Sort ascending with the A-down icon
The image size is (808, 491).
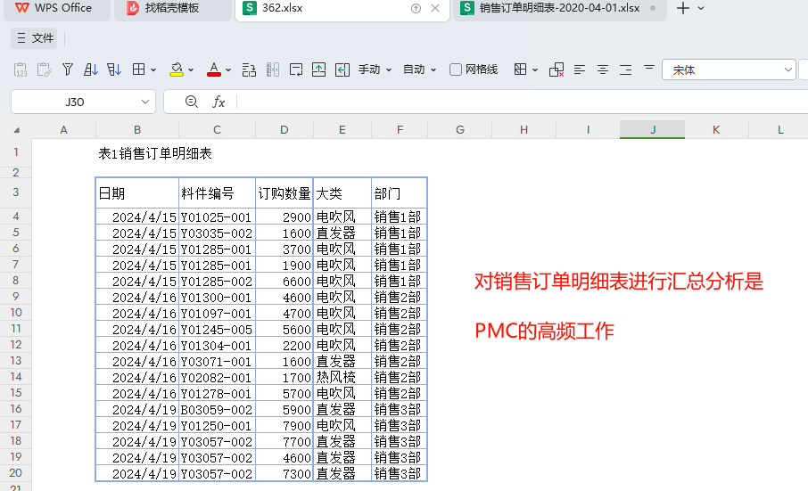[x=91, y=70]
